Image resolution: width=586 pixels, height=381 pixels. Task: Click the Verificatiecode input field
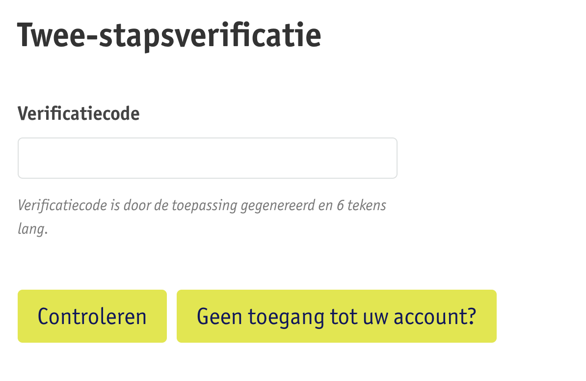[207, 158]
